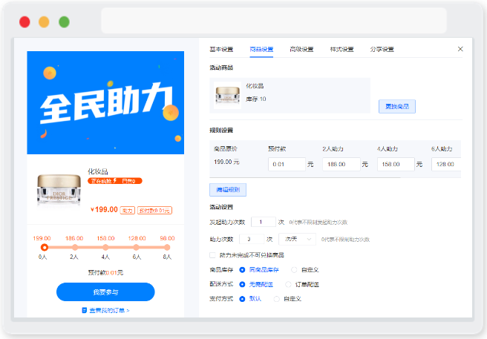Select 订单配送 radio option
This screenshot has height=339, width=487.
[288, 284]
